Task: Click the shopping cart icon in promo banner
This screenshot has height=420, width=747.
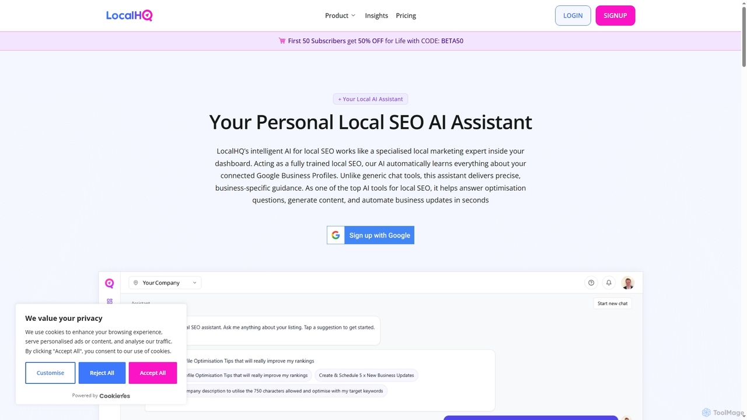Action: point(282,41)
